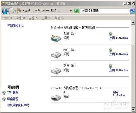The width and height of the screenshot is (136, 113).
Task: Select the BitLocker 驱动 breadcrumb segment
Action: coord(49,11)
